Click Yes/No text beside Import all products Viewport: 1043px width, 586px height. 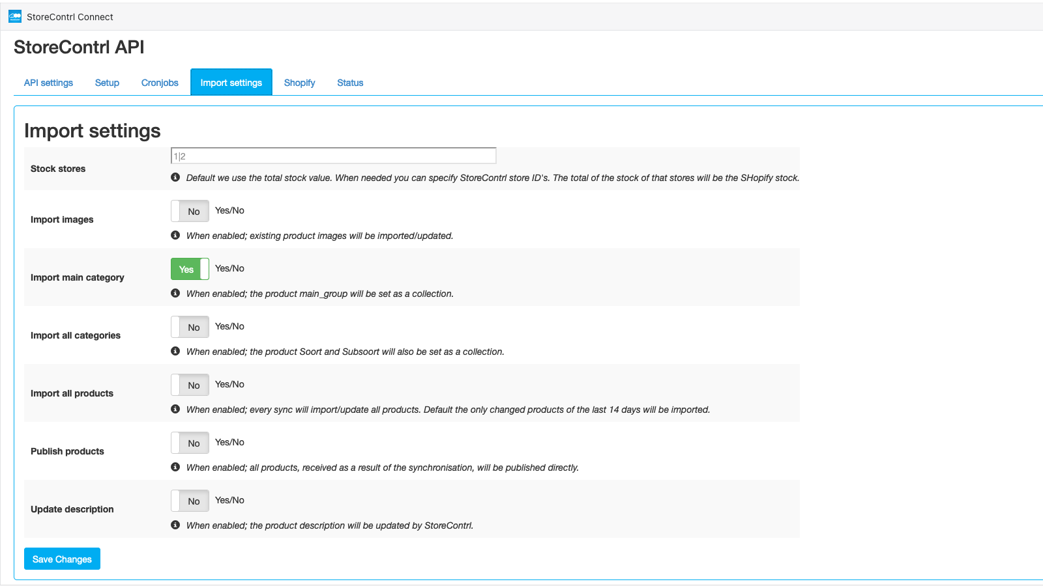click(229, 384)
